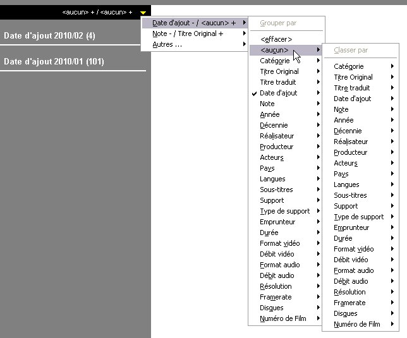
Task: Sort by Producteur in Classer par menu
Action: [x=360, y=152]
